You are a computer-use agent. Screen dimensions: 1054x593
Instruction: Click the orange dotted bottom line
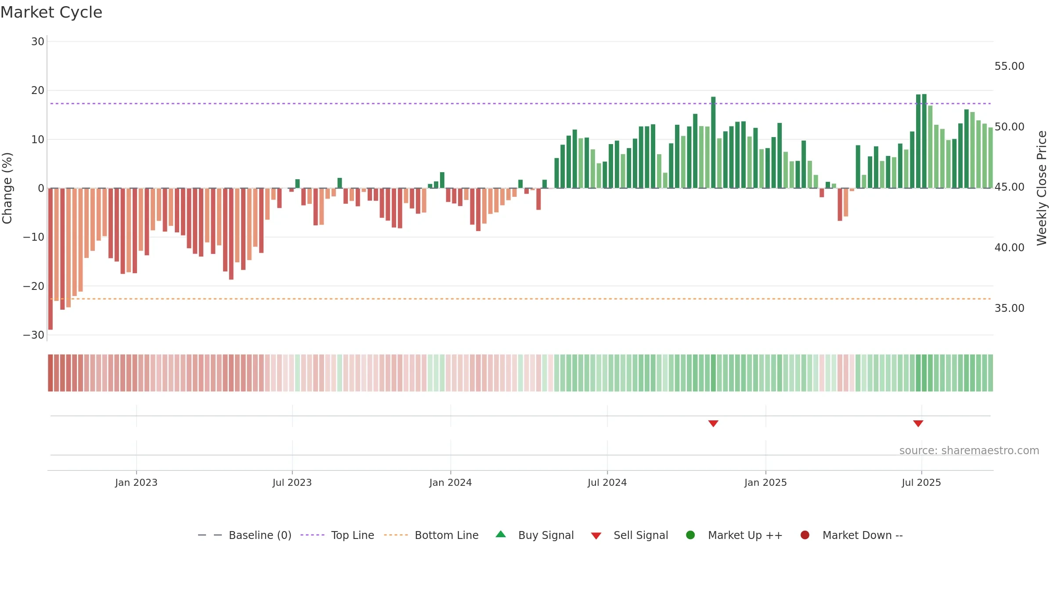point(520,299)
